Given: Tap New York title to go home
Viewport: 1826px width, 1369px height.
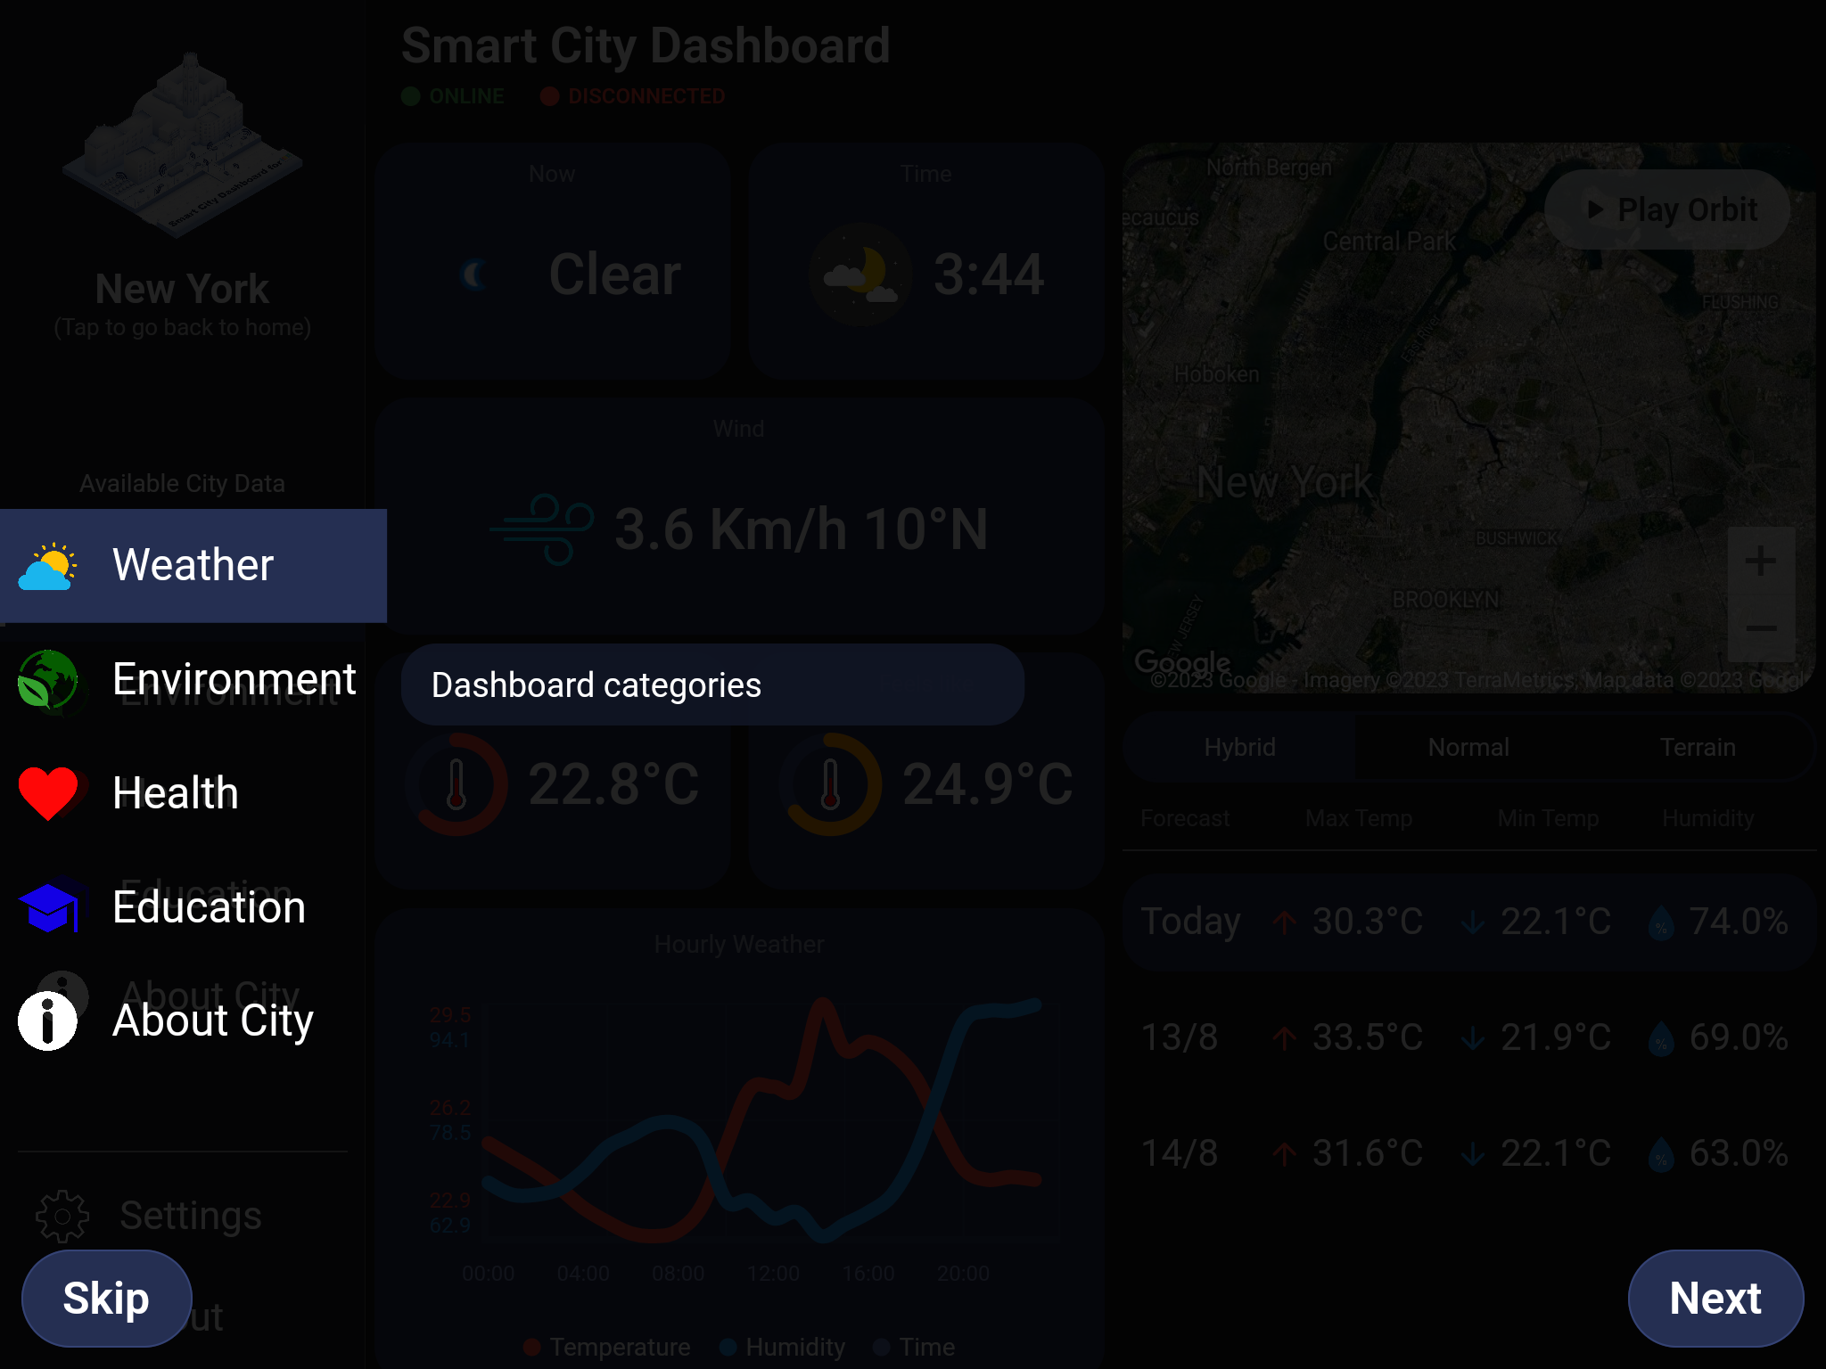Looking at the screenshot, I should (x=183, y=289).
